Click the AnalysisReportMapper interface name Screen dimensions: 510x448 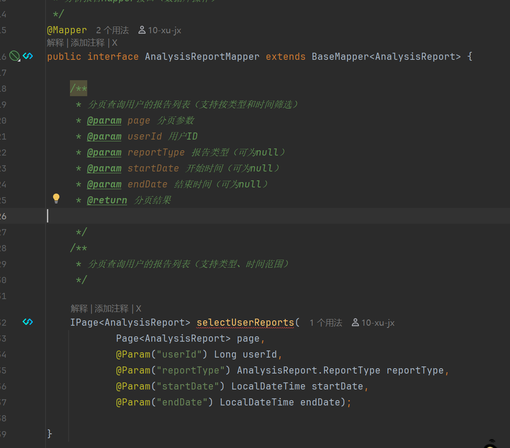click(202, 57)
